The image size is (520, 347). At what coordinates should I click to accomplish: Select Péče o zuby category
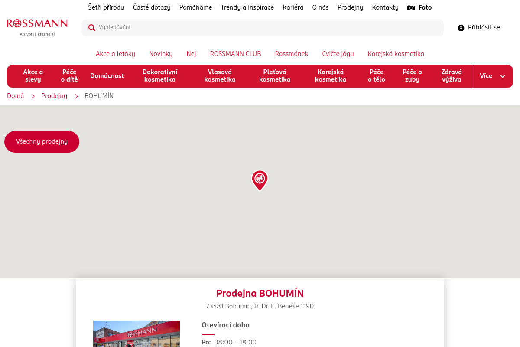pos(412,76)
